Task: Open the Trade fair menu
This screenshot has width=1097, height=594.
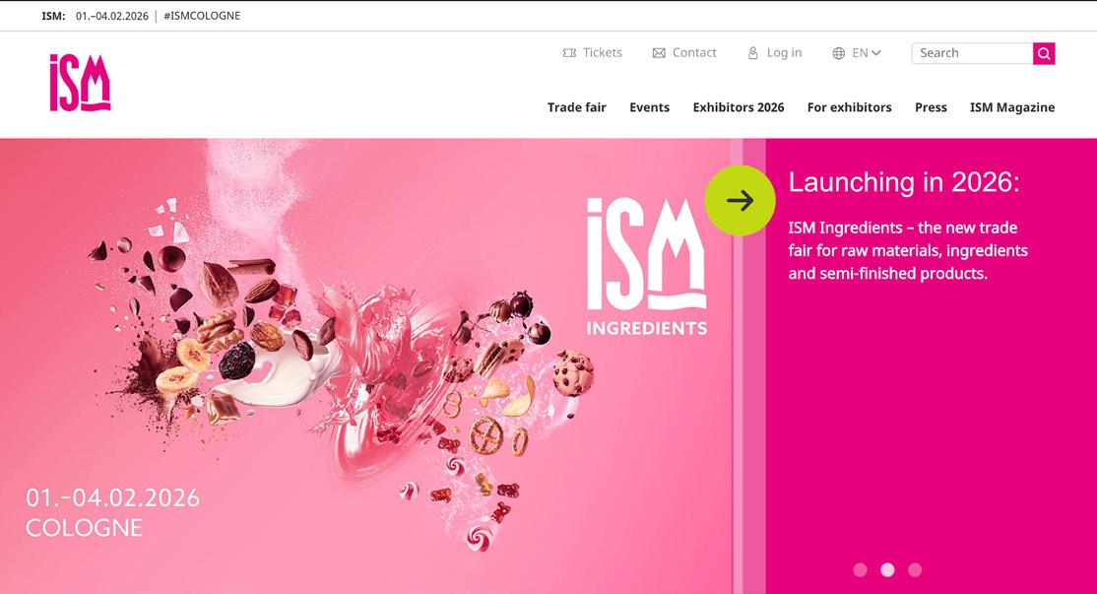Action: (x=576, y=107)
